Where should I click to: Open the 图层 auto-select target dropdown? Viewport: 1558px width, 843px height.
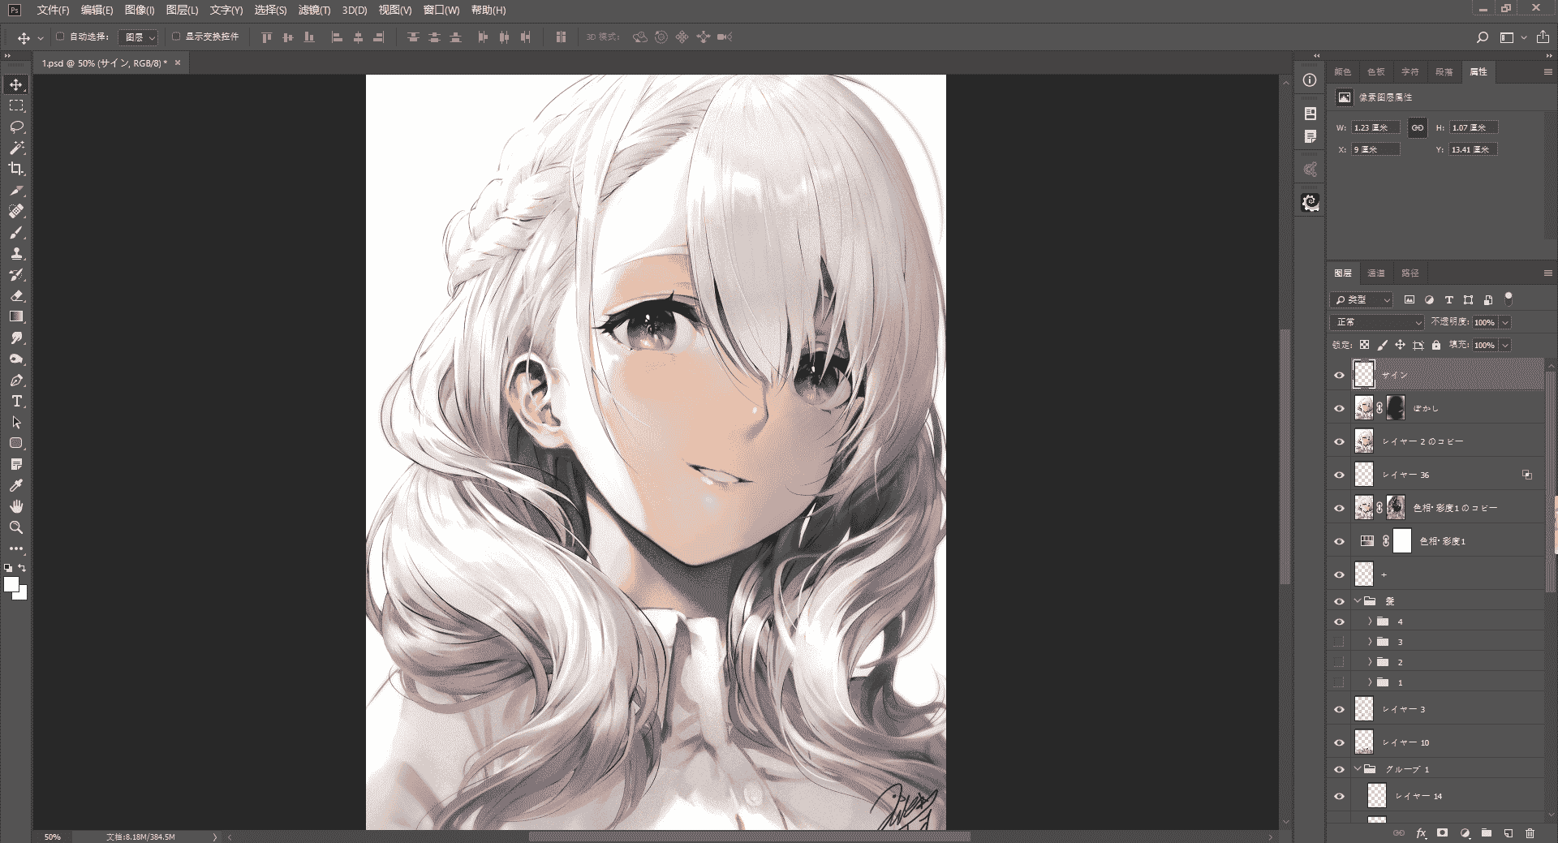coord(138,37)
